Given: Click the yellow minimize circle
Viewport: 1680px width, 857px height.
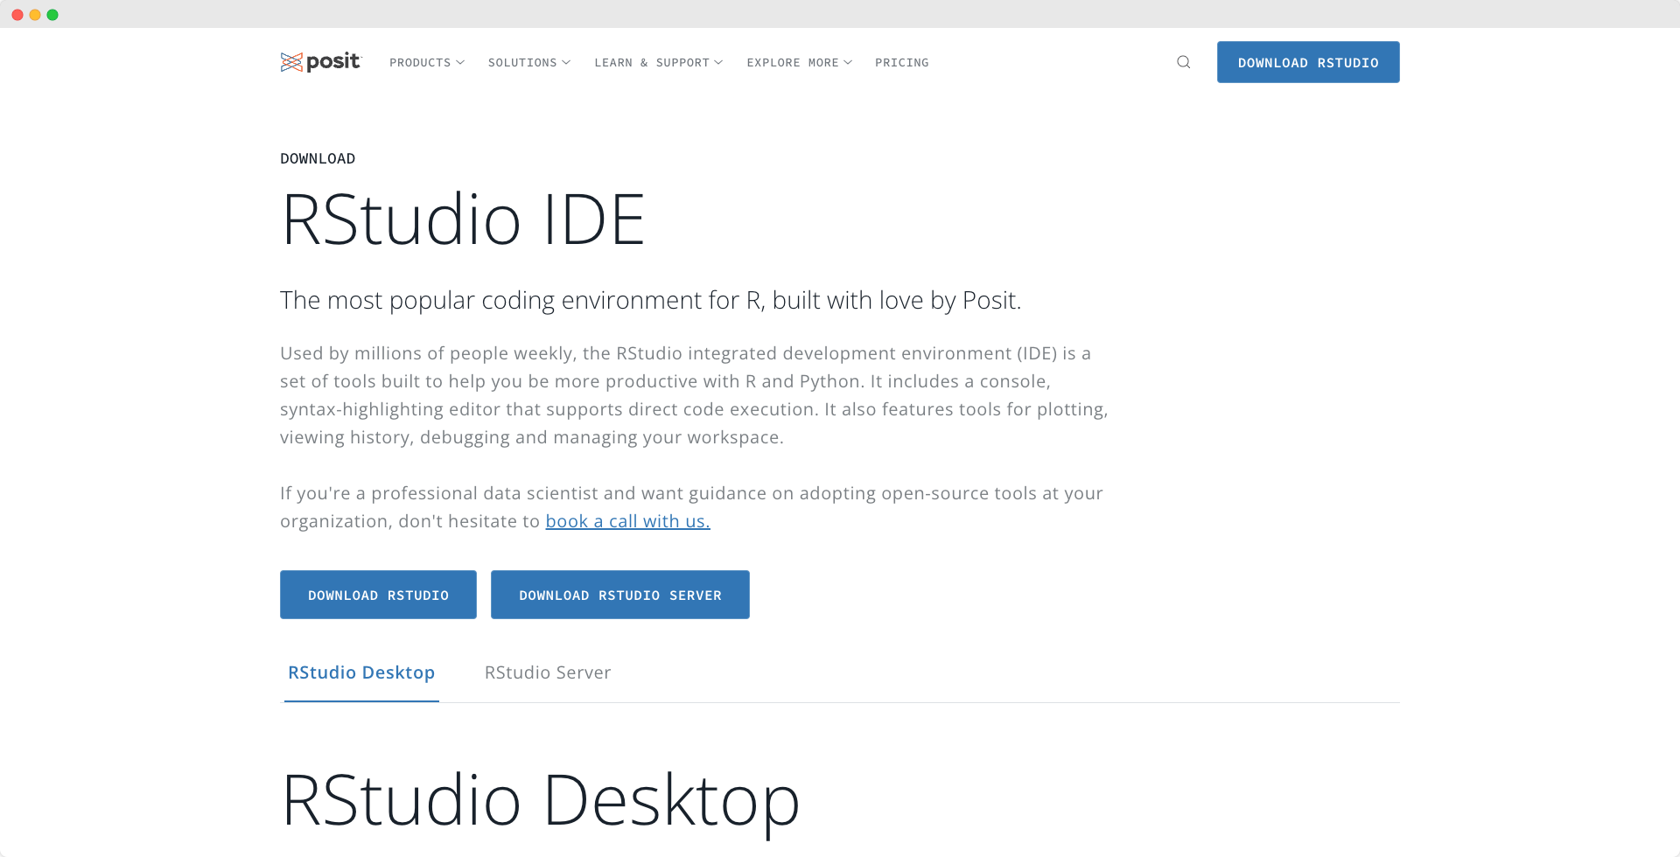Looking at the screenshot, I should pyautogui.click(x=35, y=14).
